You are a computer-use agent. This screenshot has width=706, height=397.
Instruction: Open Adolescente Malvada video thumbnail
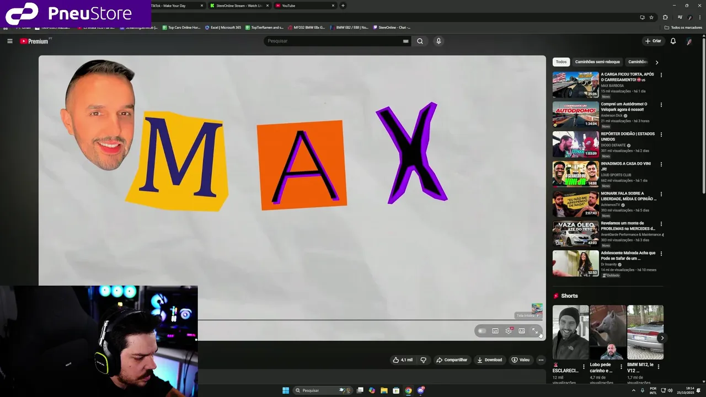(575, 263)
